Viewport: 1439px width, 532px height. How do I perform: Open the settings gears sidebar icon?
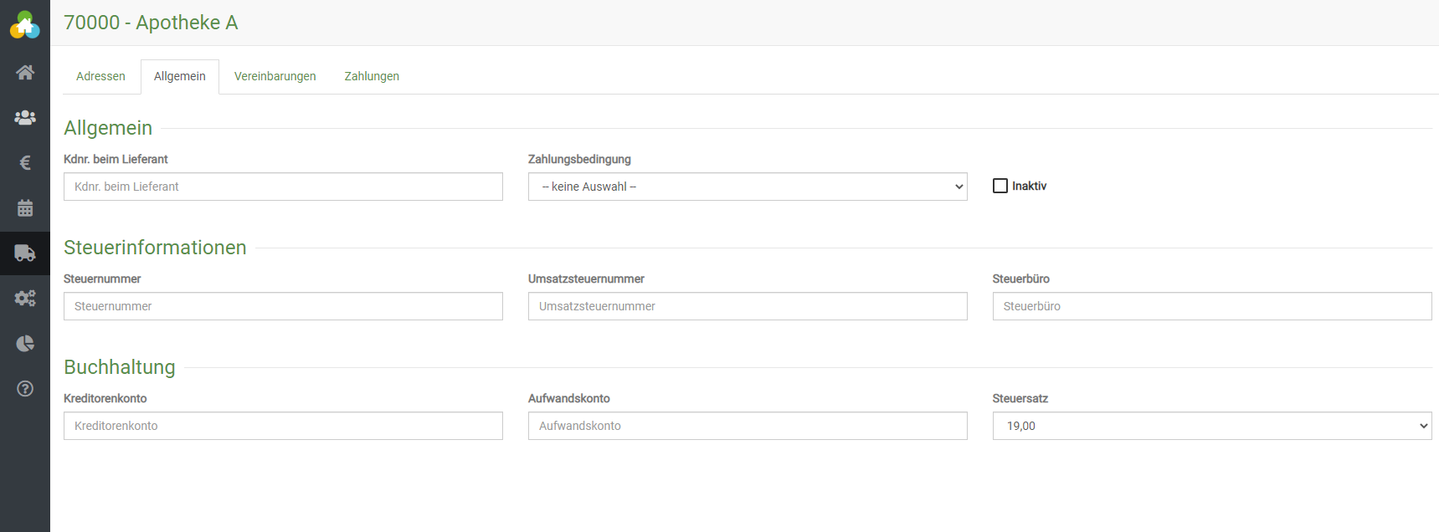[x=25, y=299]
